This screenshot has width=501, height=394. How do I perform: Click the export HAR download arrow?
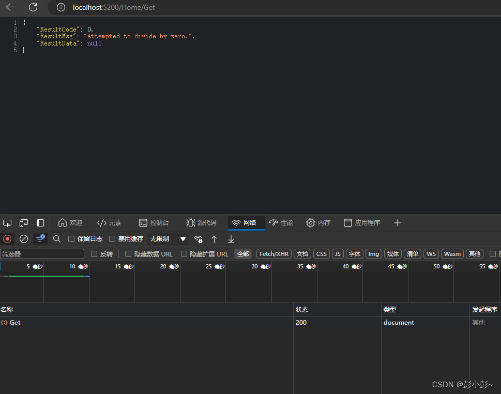pos(231,239)
